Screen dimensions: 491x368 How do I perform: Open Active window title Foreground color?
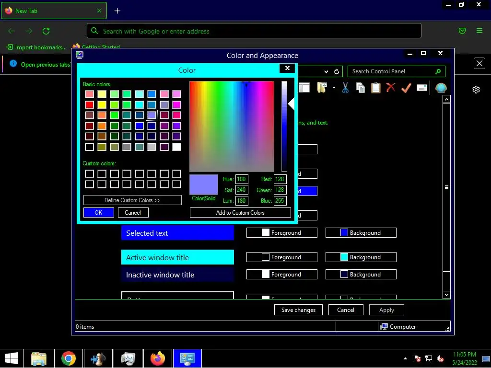pyautogui.click(x=282, y=257)
